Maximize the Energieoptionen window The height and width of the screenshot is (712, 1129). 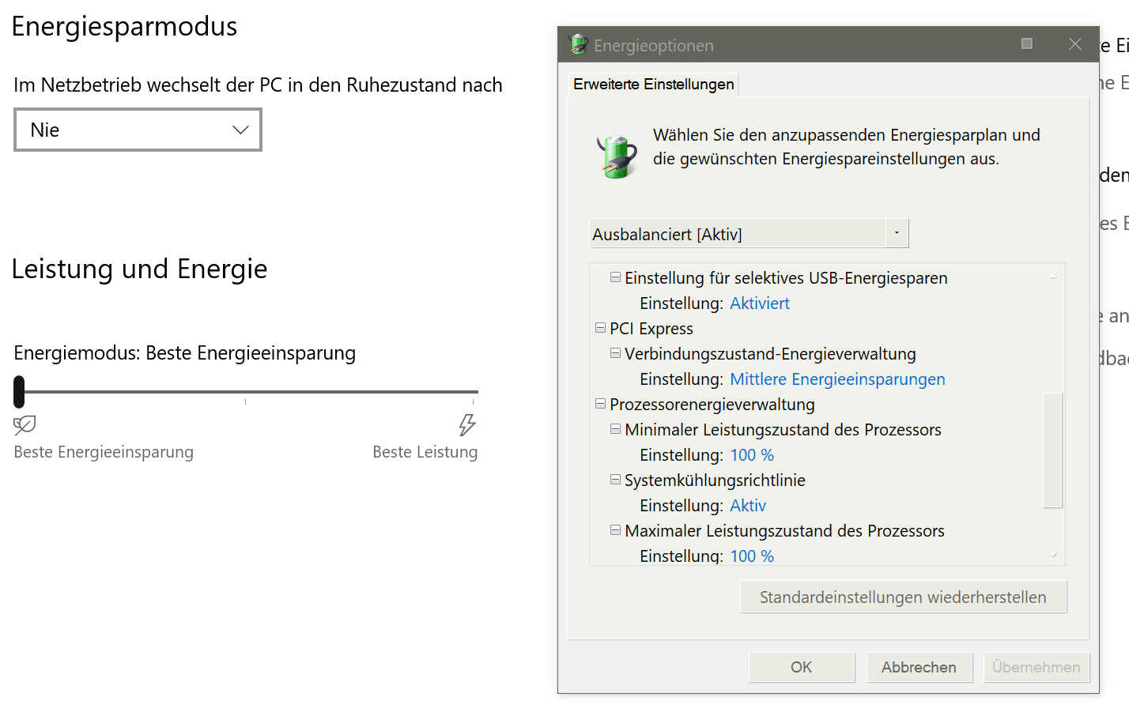[1027, 43]
